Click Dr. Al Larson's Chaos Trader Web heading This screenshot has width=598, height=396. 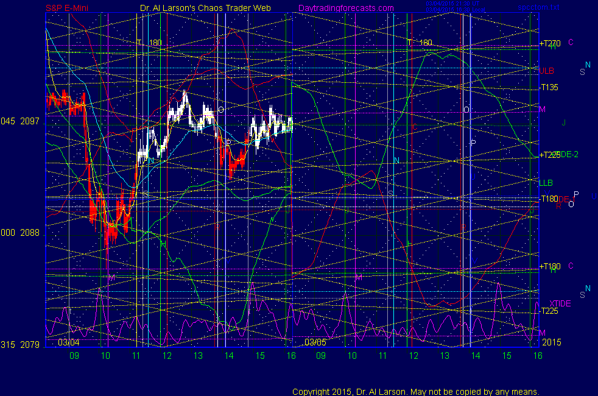click(x=206, y=8)
